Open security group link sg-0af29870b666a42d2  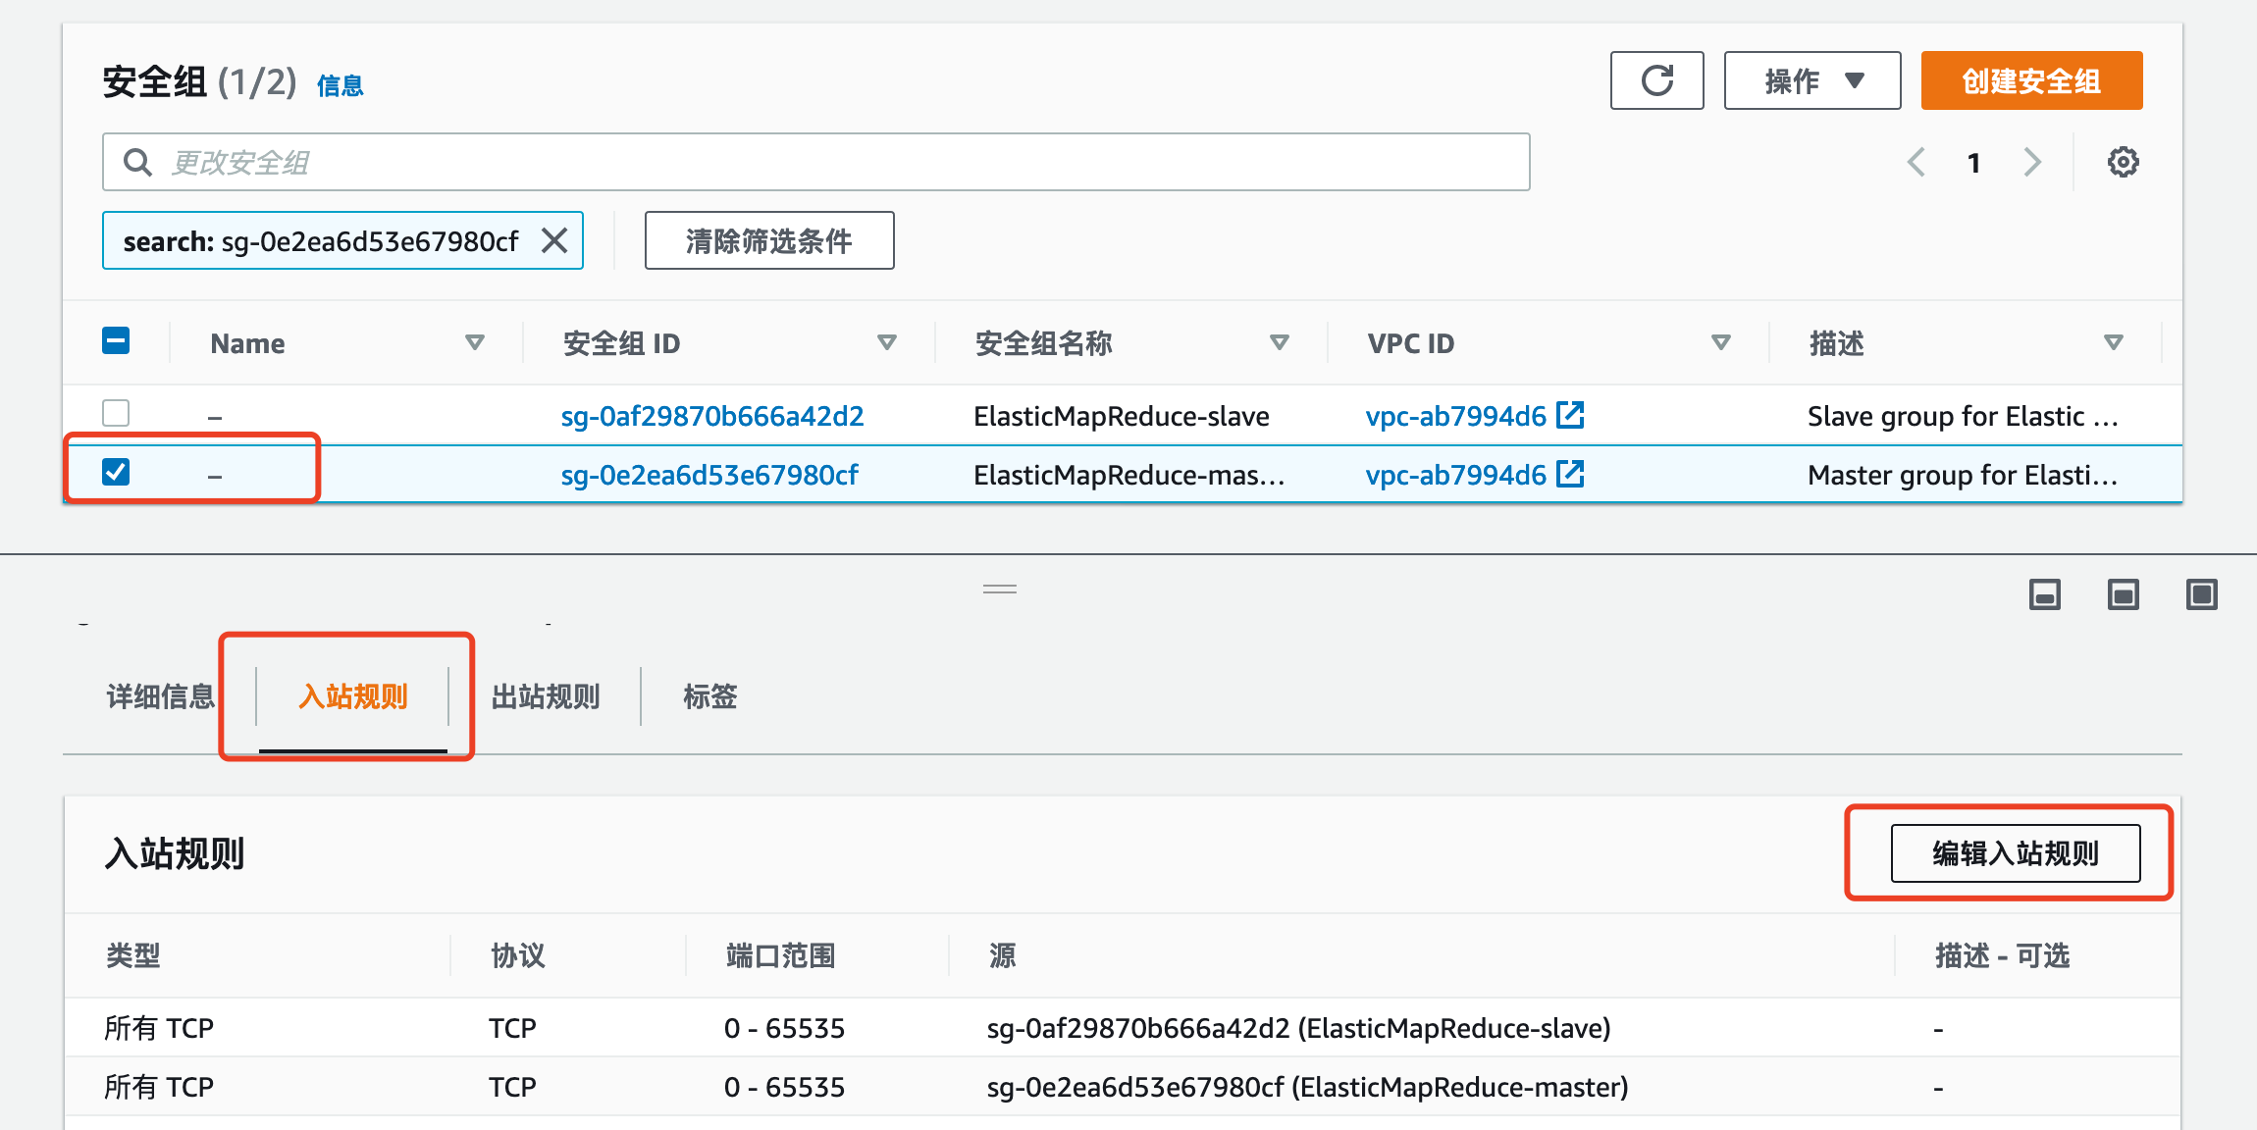pos(711,416)
